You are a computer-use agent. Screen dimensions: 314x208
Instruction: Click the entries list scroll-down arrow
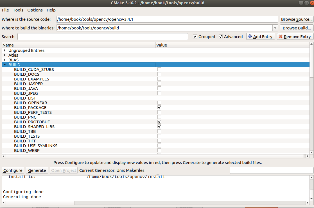311,152
